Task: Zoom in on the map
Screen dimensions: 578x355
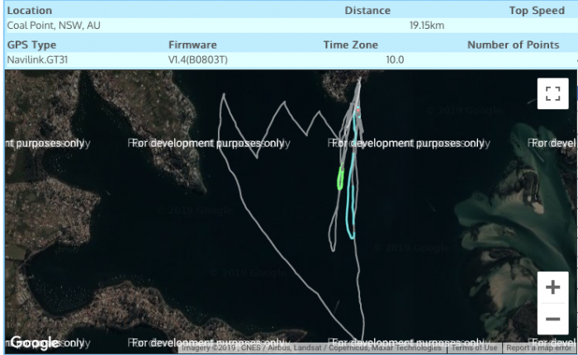Action: tap(552, 287)
